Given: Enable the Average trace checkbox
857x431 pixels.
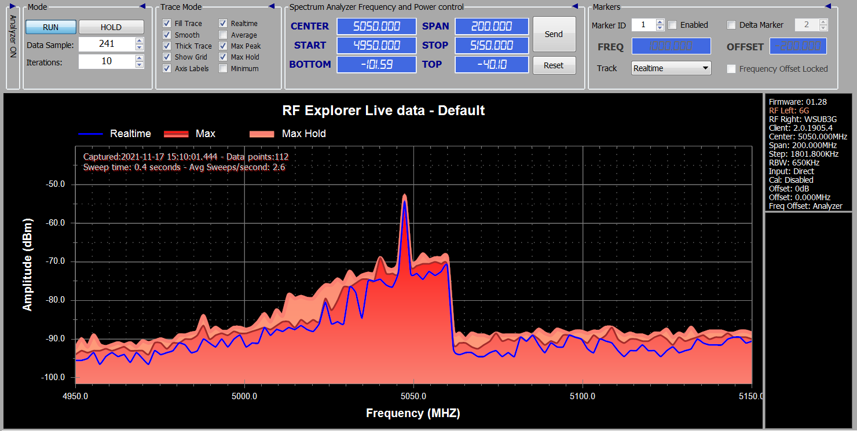Looking at the screenshot, I should pyautogui.click(x=223, y=35).
